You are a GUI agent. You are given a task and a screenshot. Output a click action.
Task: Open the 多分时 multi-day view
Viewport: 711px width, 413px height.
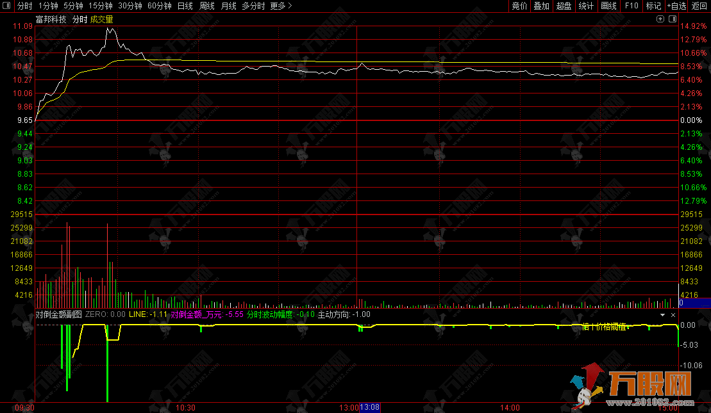coord(253,6)
